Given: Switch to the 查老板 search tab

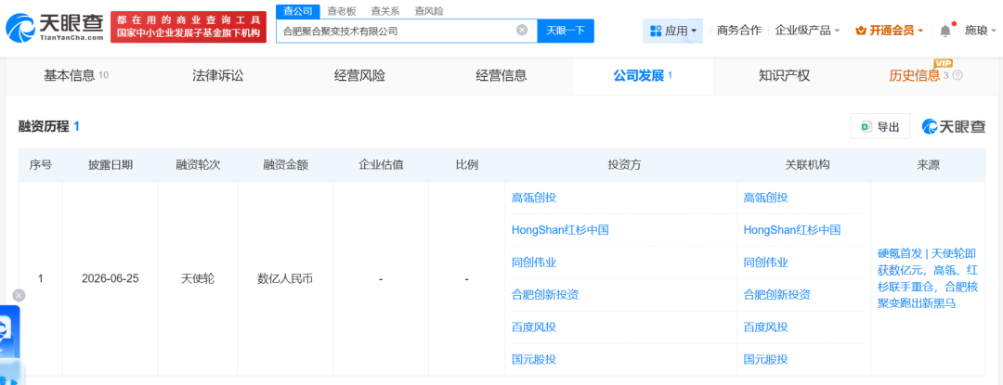Looking at the screenshot, I should (341, 11).
